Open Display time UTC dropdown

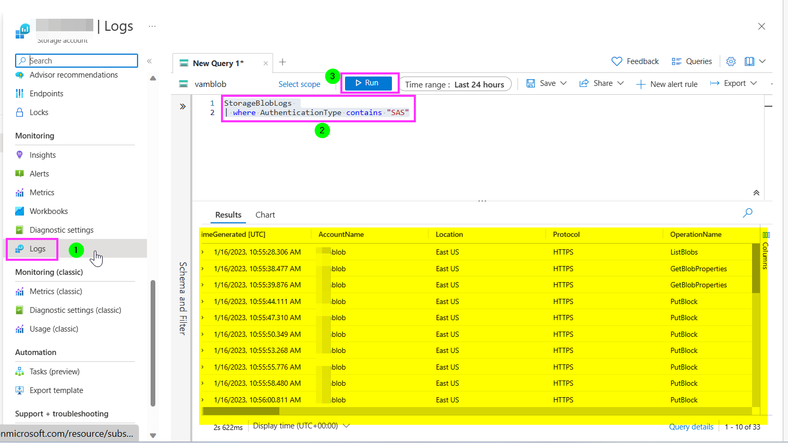[301, 426]
